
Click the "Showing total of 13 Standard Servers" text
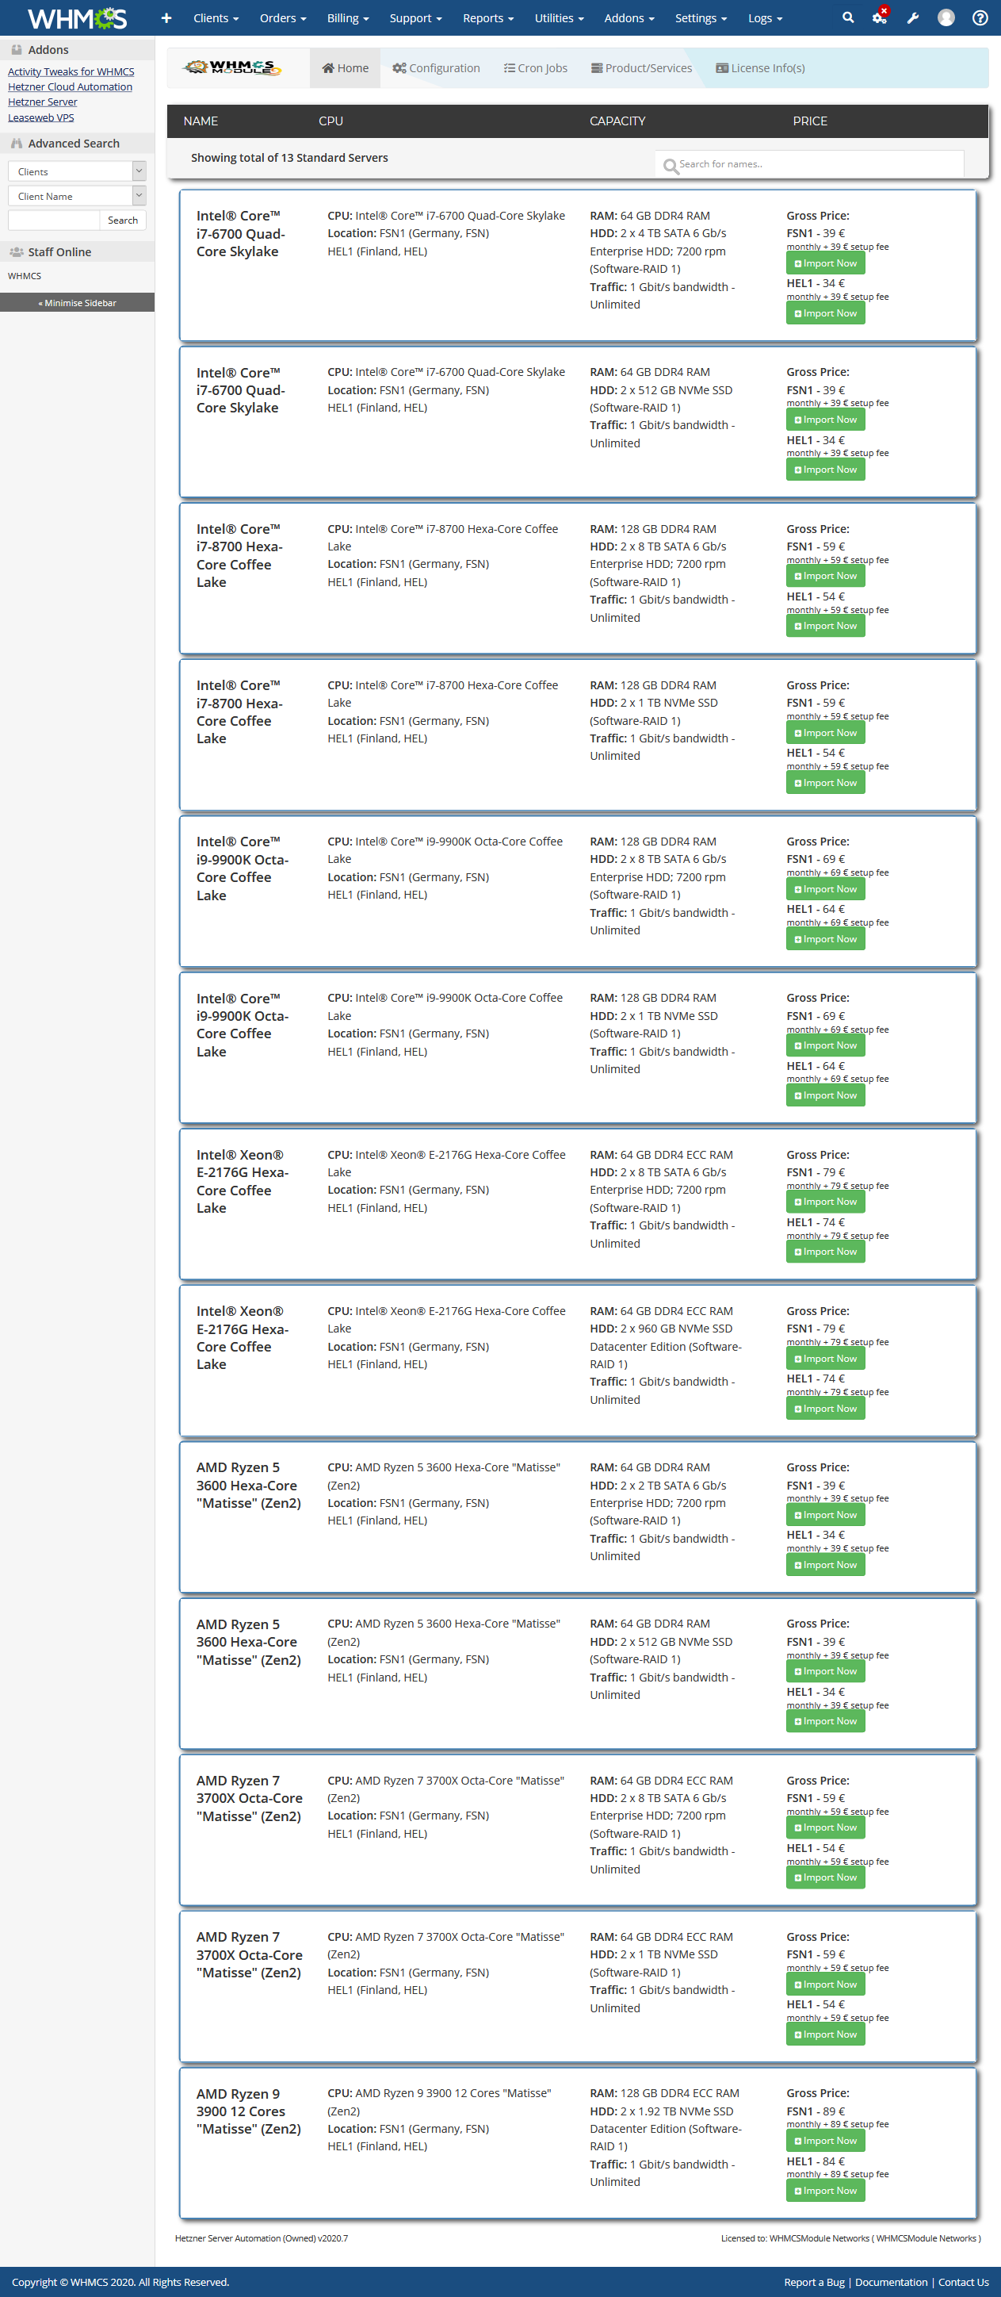click(x=290, y=158)
